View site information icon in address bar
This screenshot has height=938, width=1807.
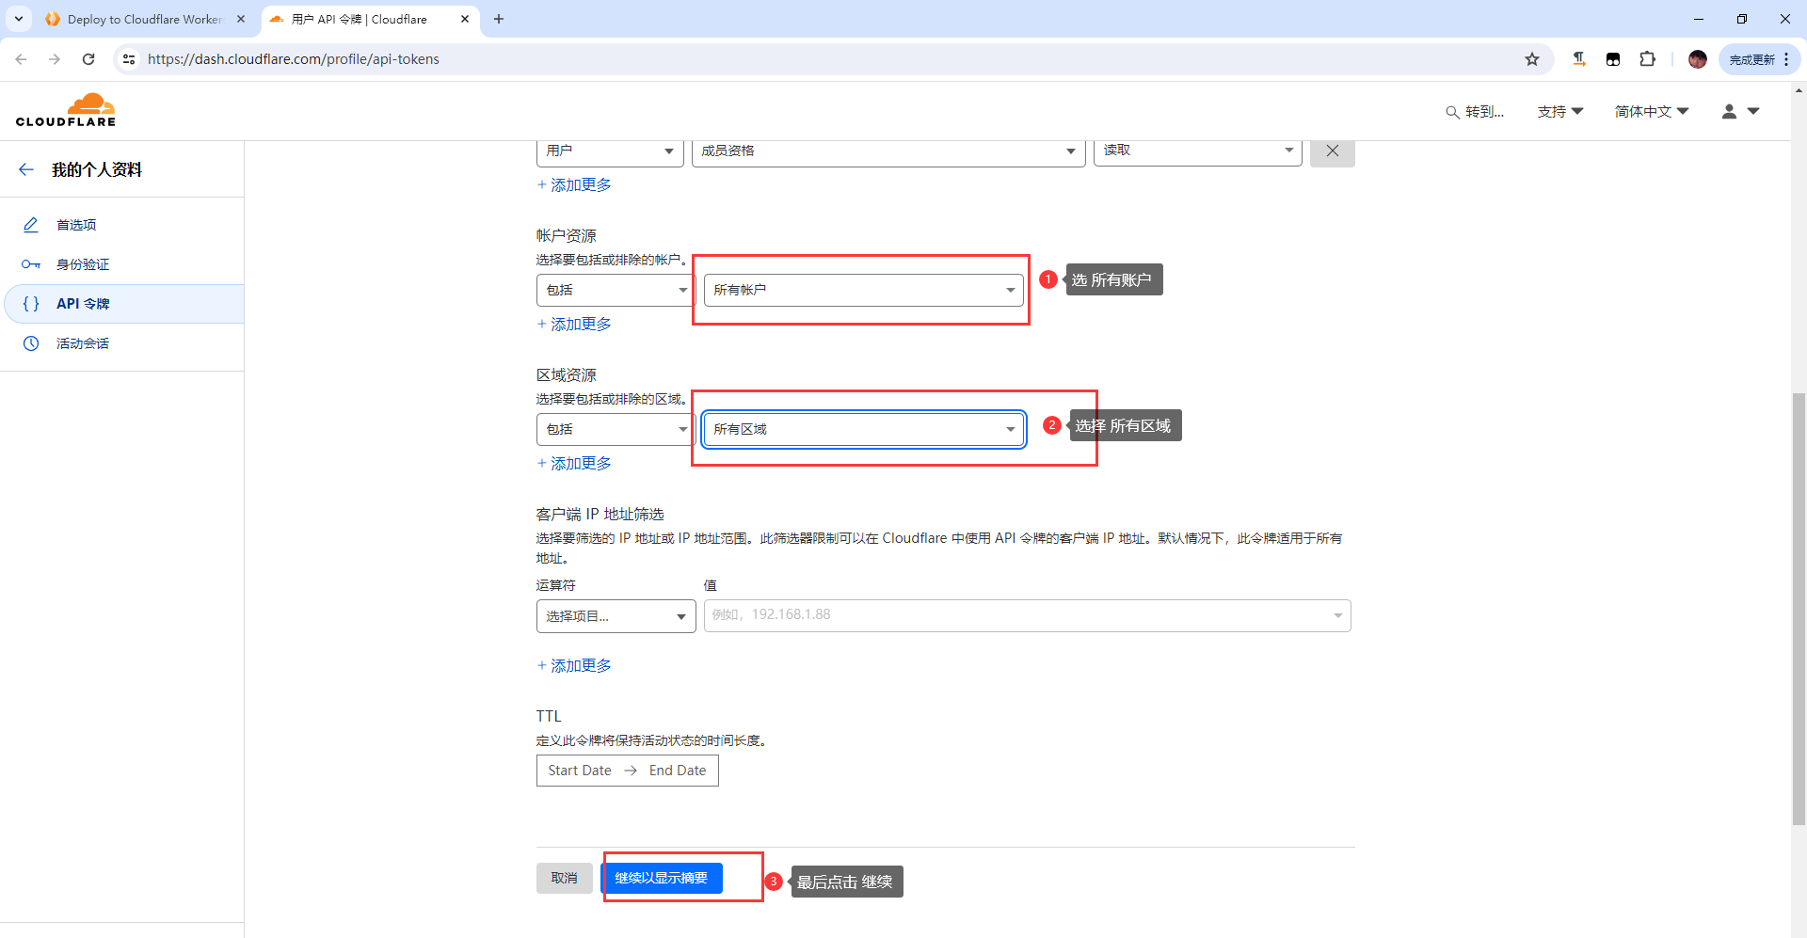[129, 59]
